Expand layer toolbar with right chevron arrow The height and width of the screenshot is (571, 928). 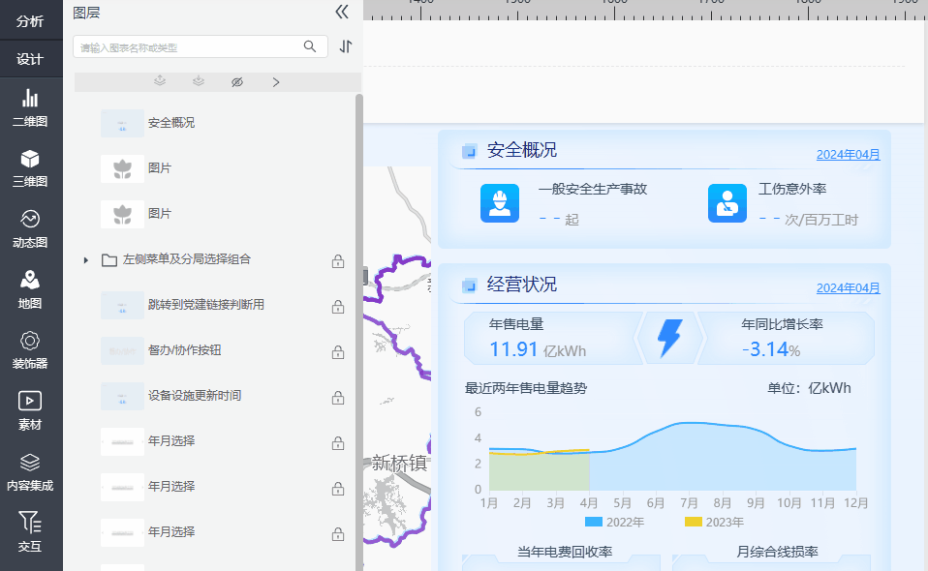point(276,82)
